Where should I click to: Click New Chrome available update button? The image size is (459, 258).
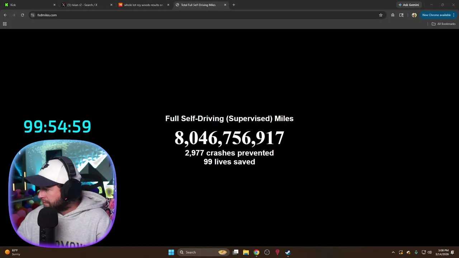(x=438, y=15)
